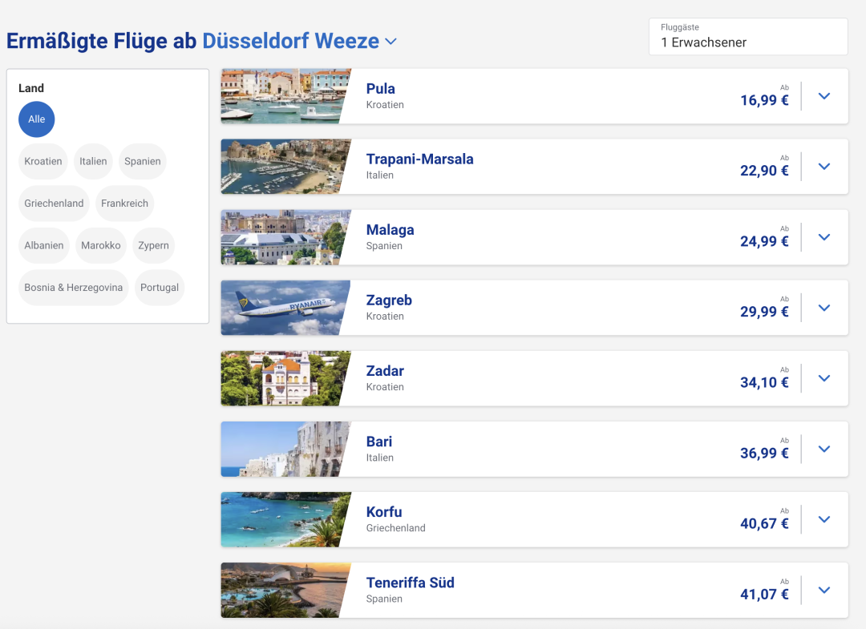Image resolution: width=866 pixels, height=629 pixels.
Task: Click the 34,10 € price for Zadar
Action: click(x=764, y=383)
